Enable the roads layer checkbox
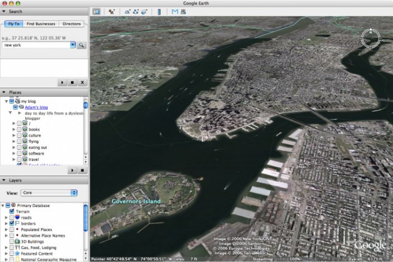 (12, 217)
